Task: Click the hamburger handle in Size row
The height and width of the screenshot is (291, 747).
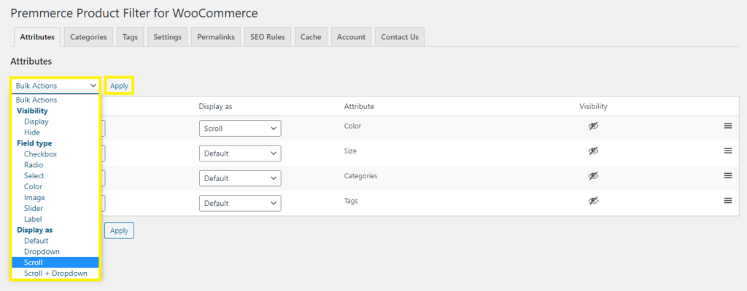Action: (727, 151)
